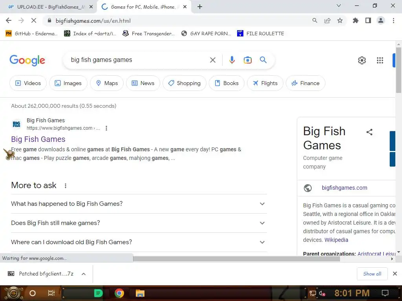Image resolution: width=402 pixels, height=301 pixels.
Task: Start a voice search with microphone
Action: pos(232,60)
